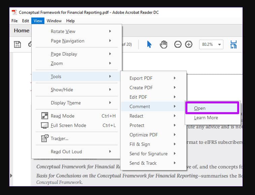Expand the Read Out Loud submenu
The width and height of the screenshot is (255, 195).
pos(76,152)
